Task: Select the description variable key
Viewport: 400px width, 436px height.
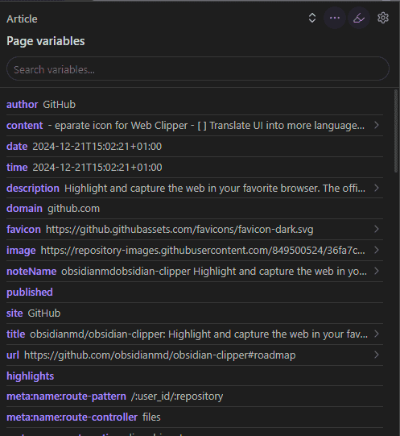Action: pyautogui.click(x=33, y=189)
